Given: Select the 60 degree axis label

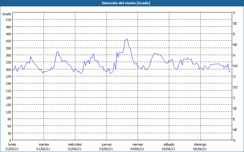Looking at the screenshot, I should [9, 126].
